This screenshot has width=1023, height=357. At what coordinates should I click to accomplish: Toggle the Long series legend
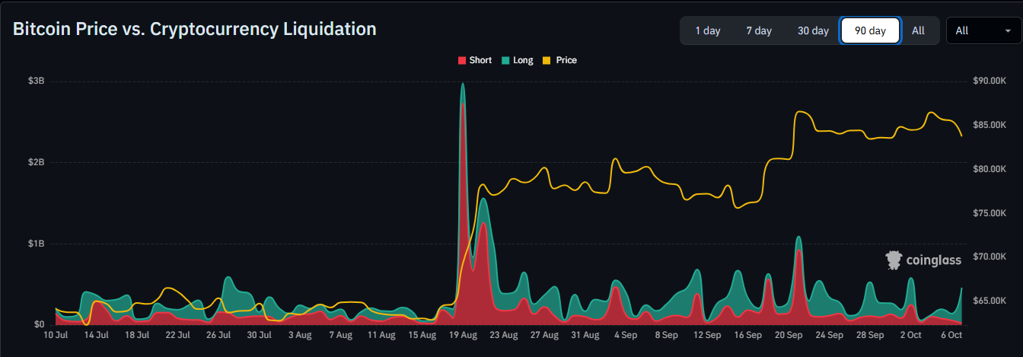click(x=518, y=60)
